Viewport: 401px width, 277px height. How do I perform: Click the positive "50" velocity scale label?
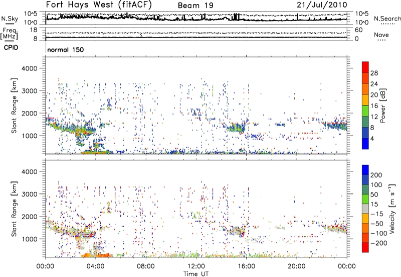click(x=374, y=194)
